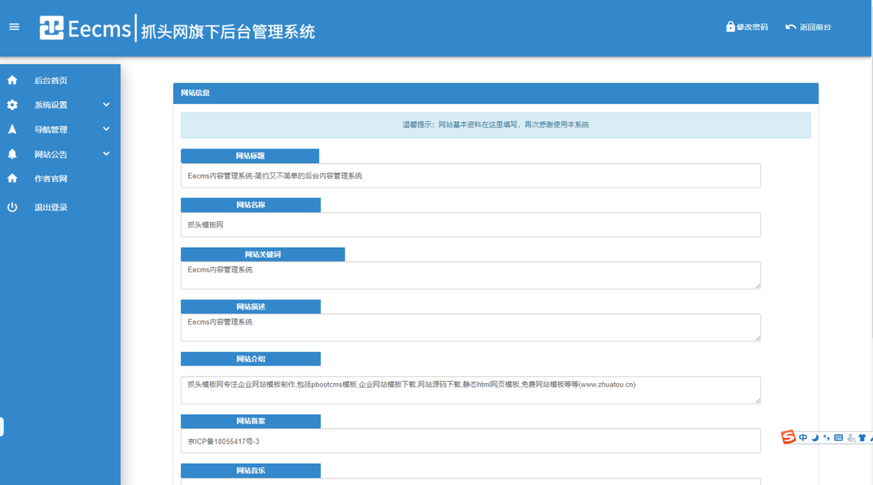Viewport: 873px width, 485px height.
Task: Click the white tab handle on sidebar edge
Action: click(x=1, y=427)
